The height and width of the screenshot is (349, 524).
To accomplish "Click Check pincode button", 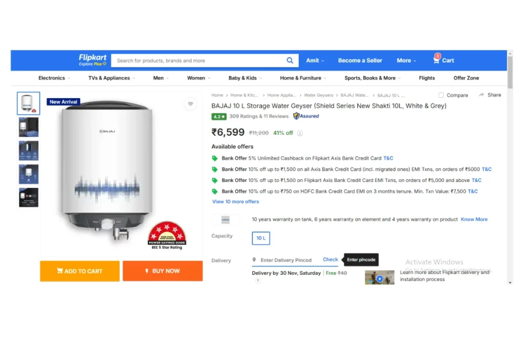I will (330, 260).
